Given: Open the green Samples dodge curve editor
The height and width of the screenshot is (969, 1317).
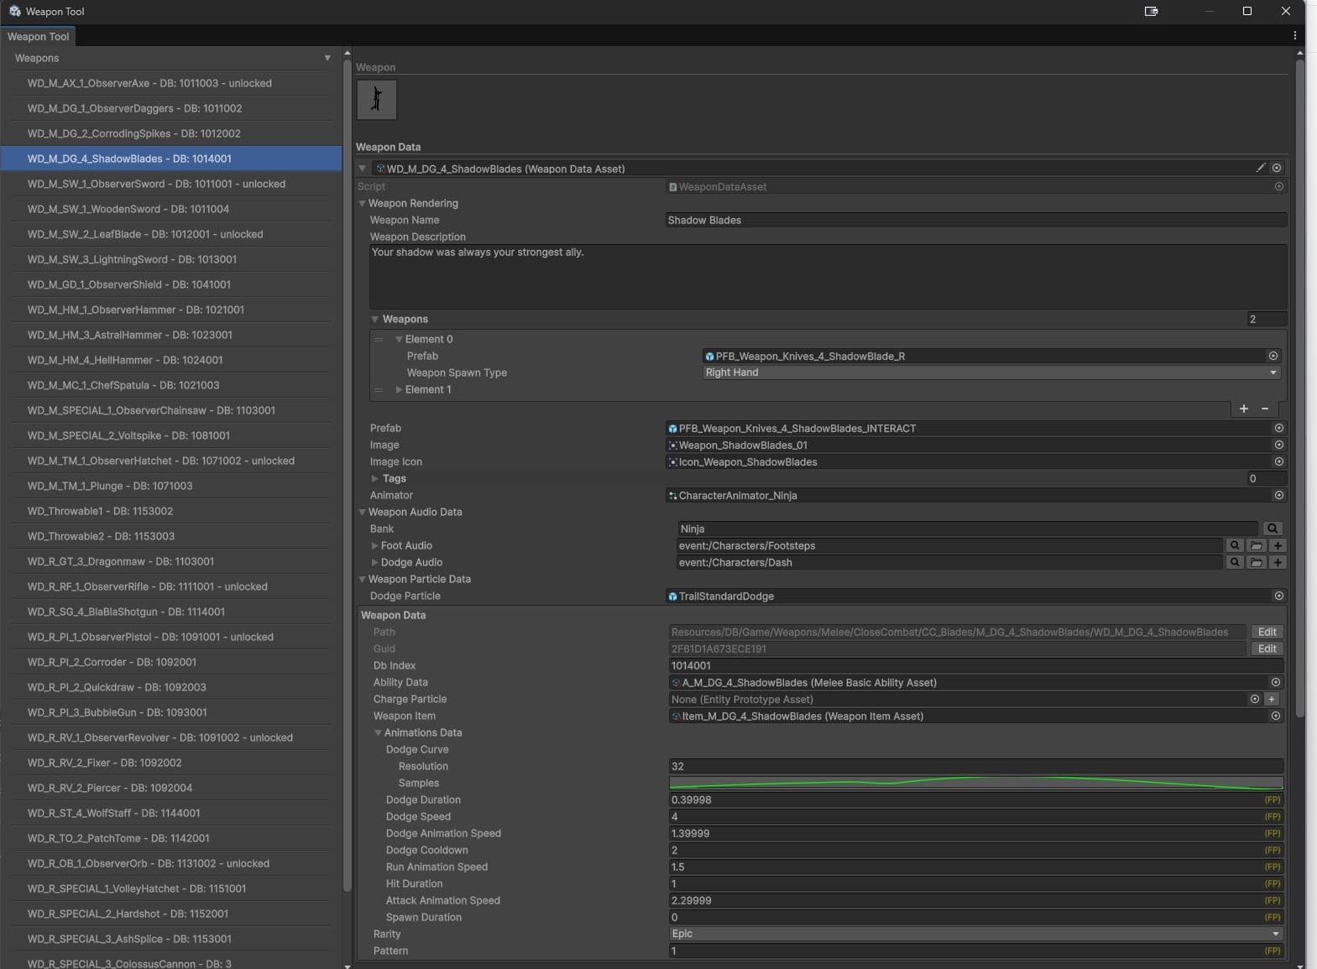Looking at the screenshot, I should coord(976,783).
